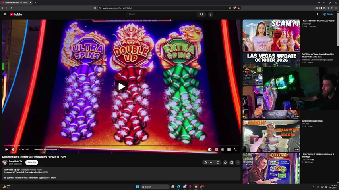Open Brave browser from the taskbar
The width and height of the screenshot is (339, 190).
pyautogui.click(x=196, y=187)
